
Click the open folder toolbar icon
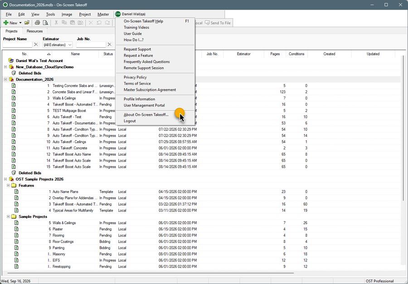[27, 23]
